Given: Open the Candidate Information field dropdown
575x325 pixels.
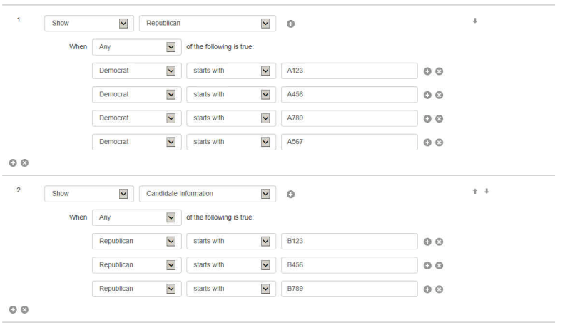Looking at the screenshot, I should (x=207, y=194).
